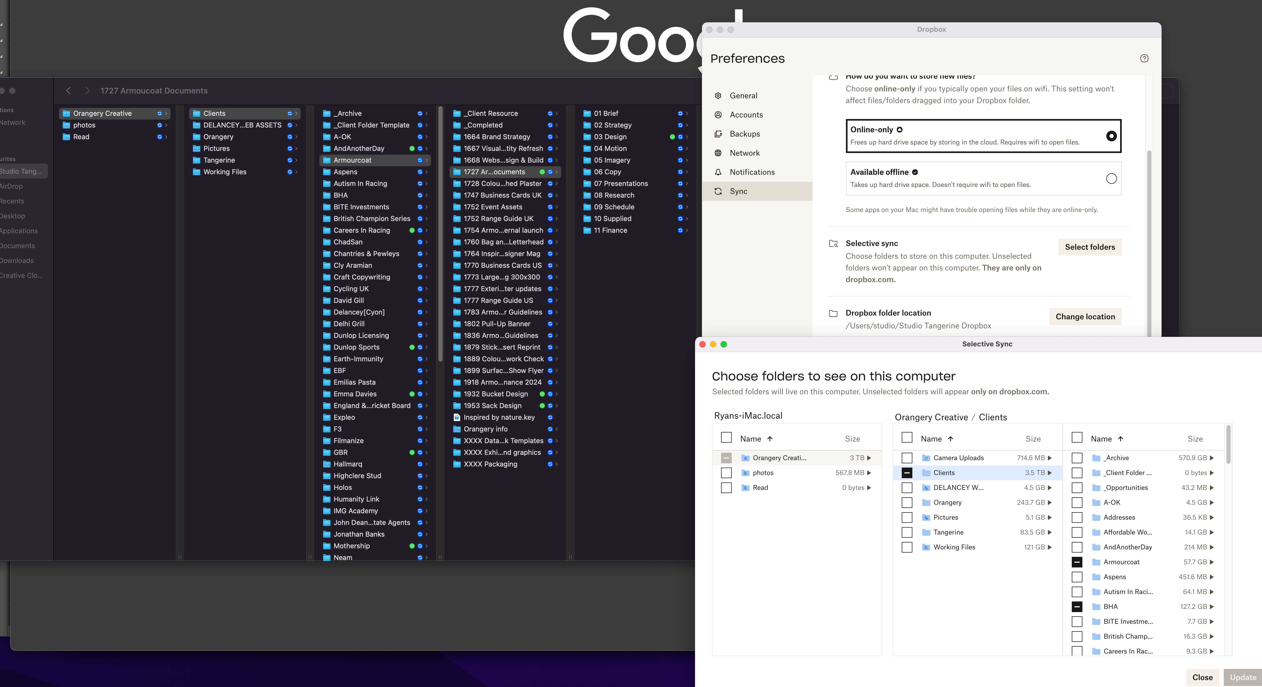Click the Network globe icon in Preferences
Image resolution: width=1262 pixels, height=687 pixels.
click(718, 153)
